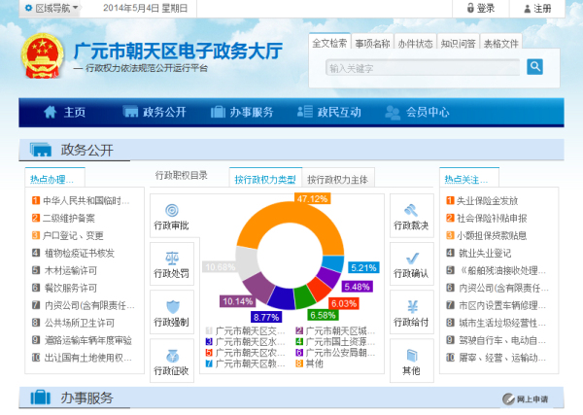
Task: Select the 行政确认 checkmark icon
Action: (x=411, y=259)
